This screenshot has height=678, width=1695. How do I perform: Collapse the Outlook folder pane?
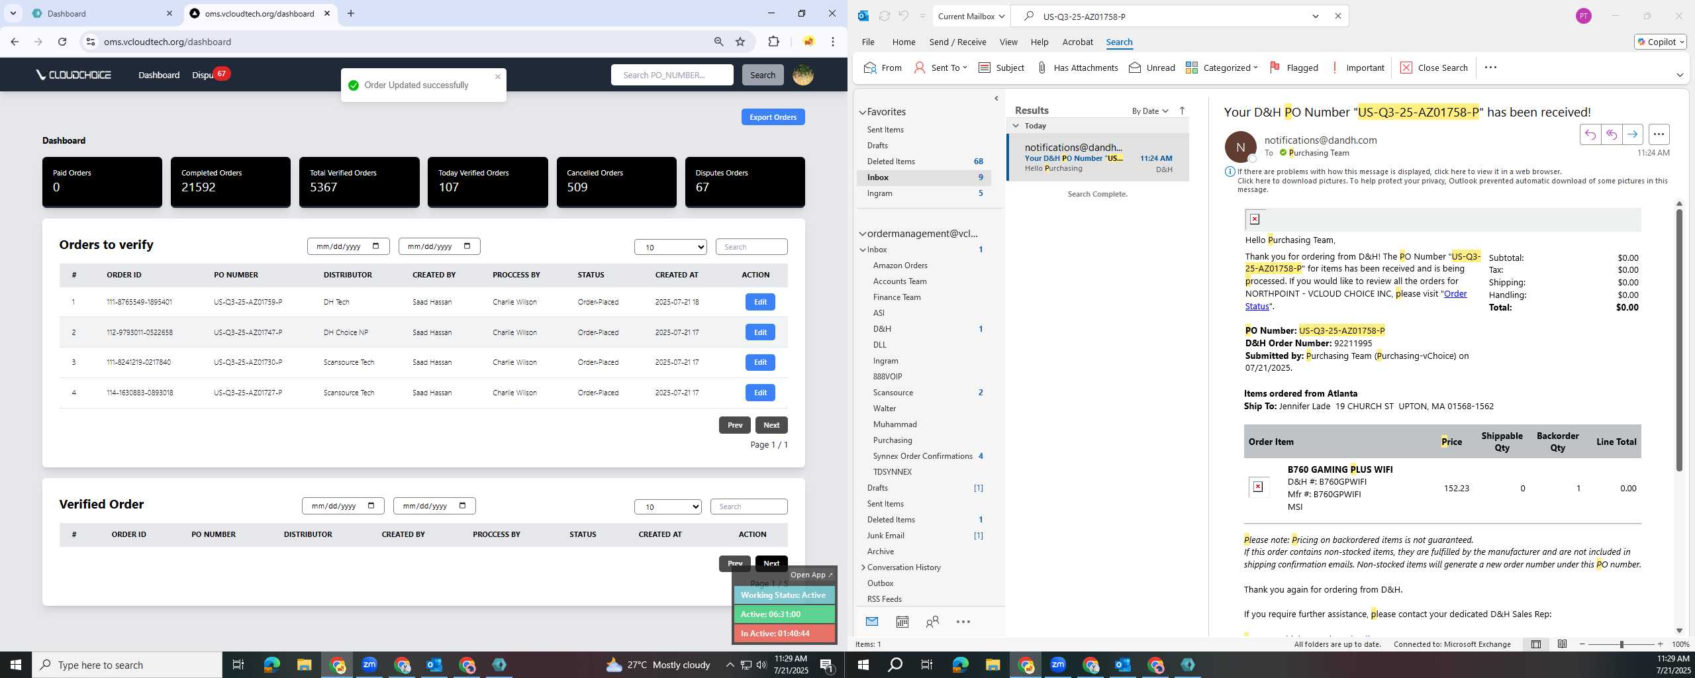(996, 99)
